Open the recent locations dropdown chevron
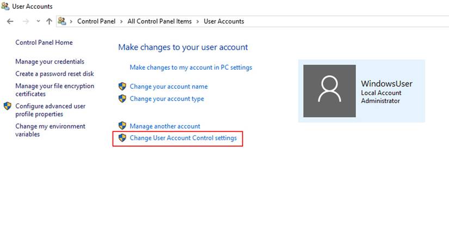This screenshot has height=225, width=449. [38, 21]
